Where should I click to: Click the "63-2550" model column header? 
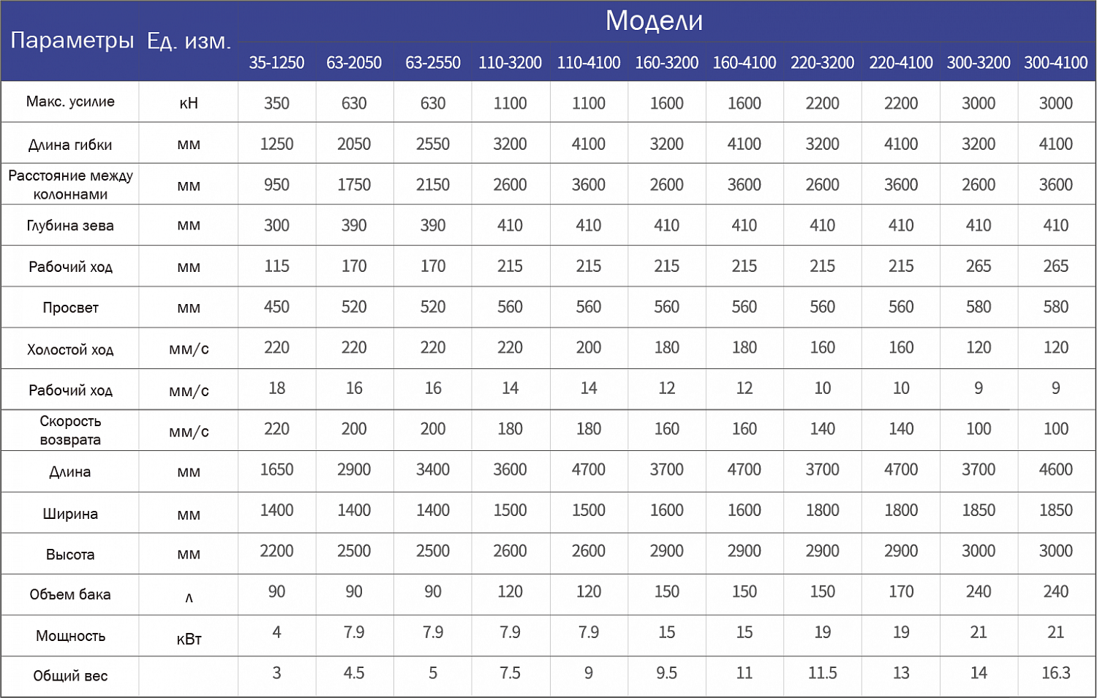[433, 63]
